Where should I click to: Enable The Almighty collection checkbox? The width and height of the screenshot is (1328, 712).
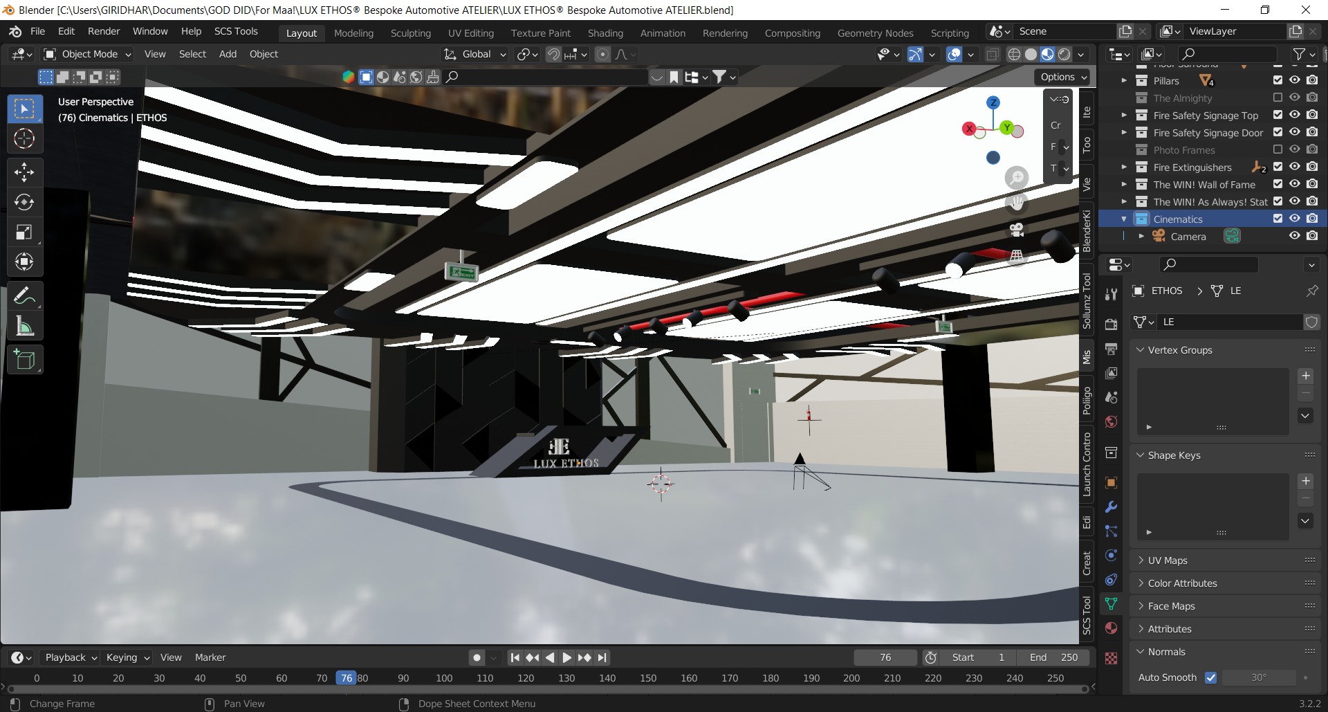point(1278,98)
